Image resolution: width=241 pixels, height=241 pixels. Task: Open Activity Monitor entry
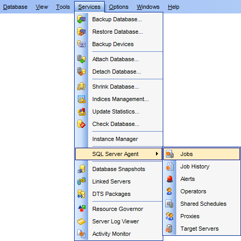point(119,234)
